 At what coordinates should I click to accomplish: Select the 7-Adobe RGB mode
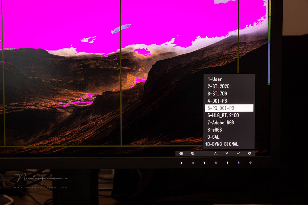coord(221,123)
